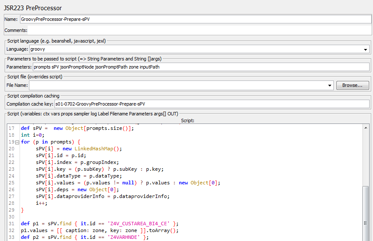
Task: Click line number 31 in the gutter
Action: [11, 224]
